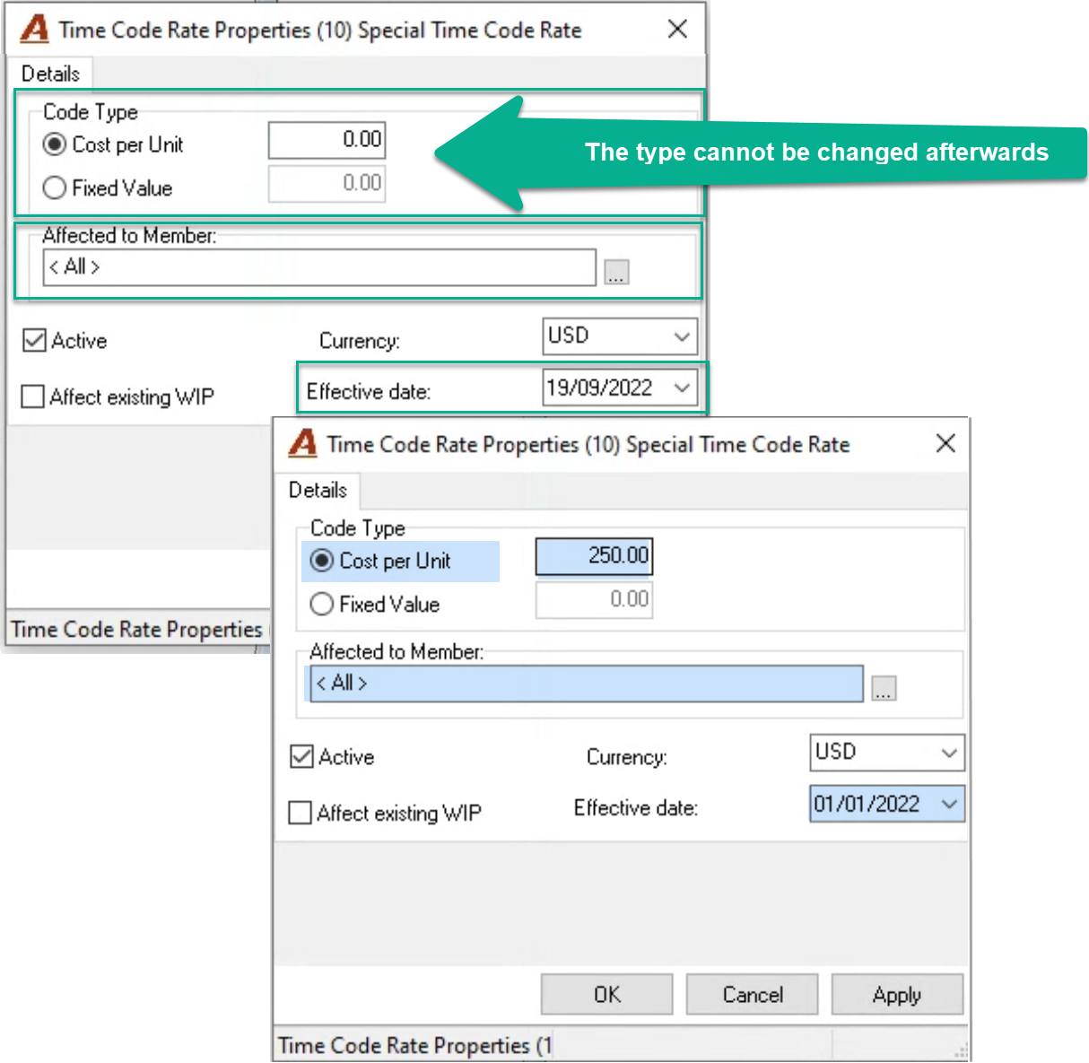Switch to Details tab in back window

tap(50, 74)
